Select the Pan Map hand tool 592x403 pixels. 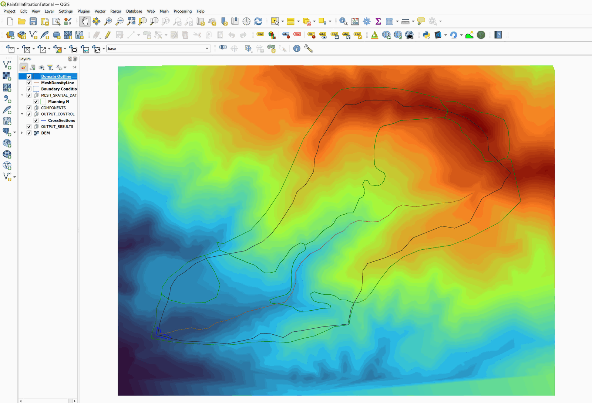85,21
